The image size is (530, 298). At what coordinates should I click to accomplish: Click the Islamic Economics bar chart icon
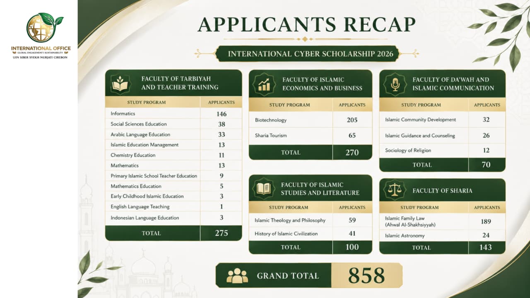click(x=264, y=84)
